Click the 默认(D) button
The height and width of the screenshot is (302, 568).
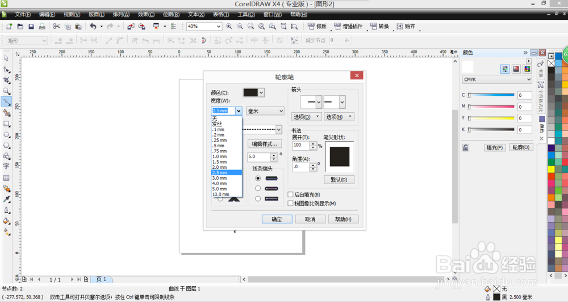point(339,180)
